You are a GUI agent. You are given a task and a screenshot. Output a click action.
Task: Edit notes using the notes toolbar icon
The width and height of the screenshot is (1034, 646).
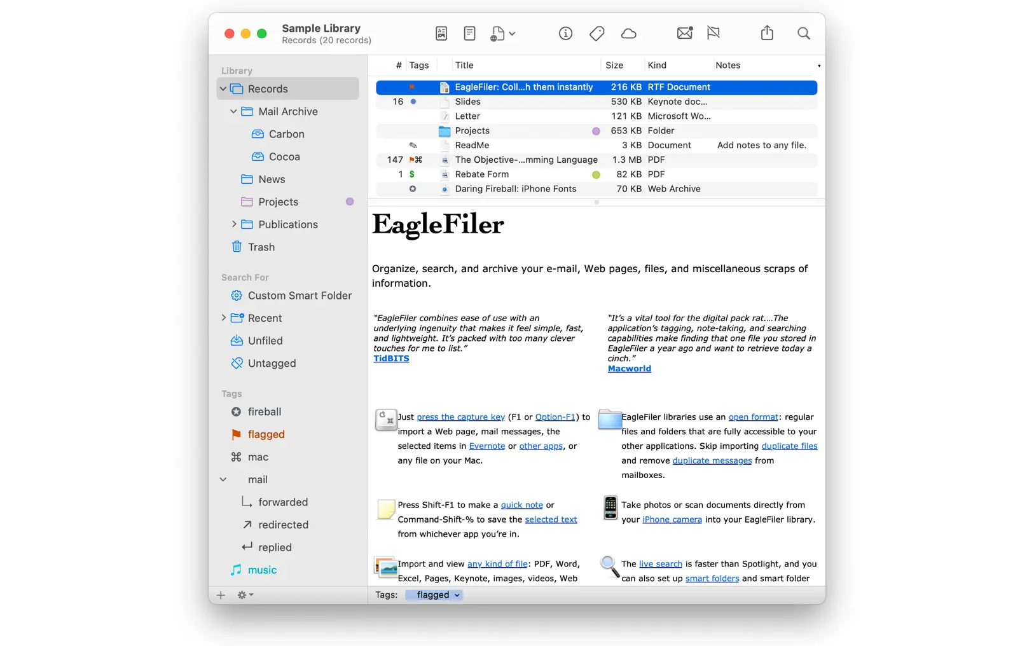(469, 33)
